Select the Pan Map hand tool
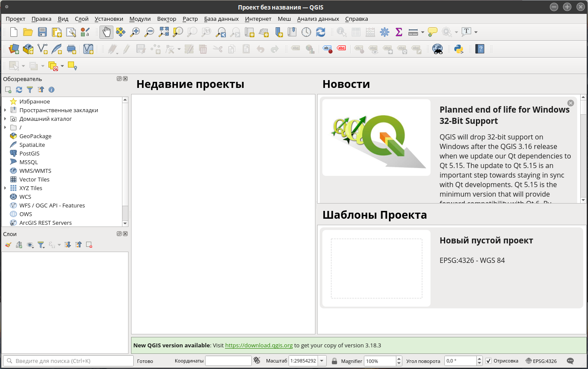The height and width of the screenshot is (369, 588). point(106,32)
